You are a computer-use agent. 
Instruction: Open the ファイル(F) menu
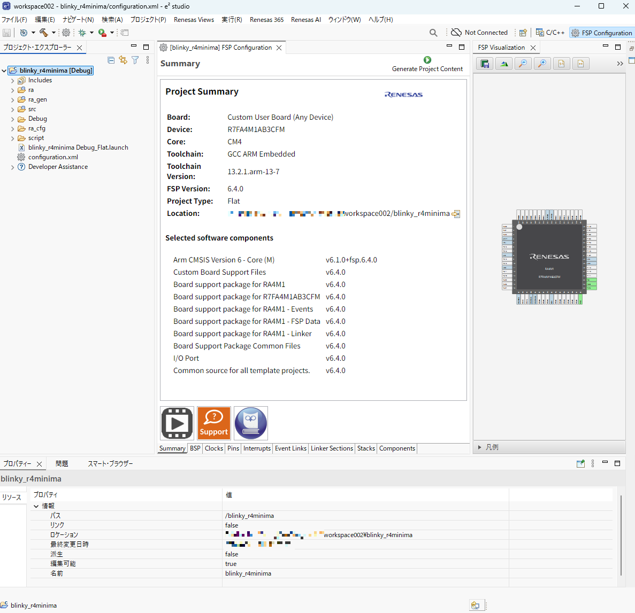14,19
